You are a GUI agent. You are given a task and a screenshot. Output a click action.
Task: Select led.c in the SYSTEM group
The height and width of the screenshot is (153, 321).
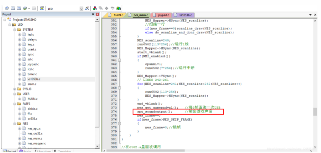(x=31, y=34)
